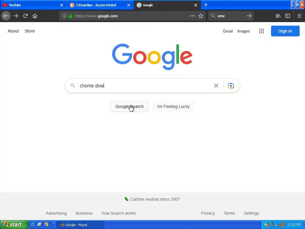The width and height of the screenshot is (305, 229).
Task: Close the E2Guardian tab
Action: pos(129,5)
